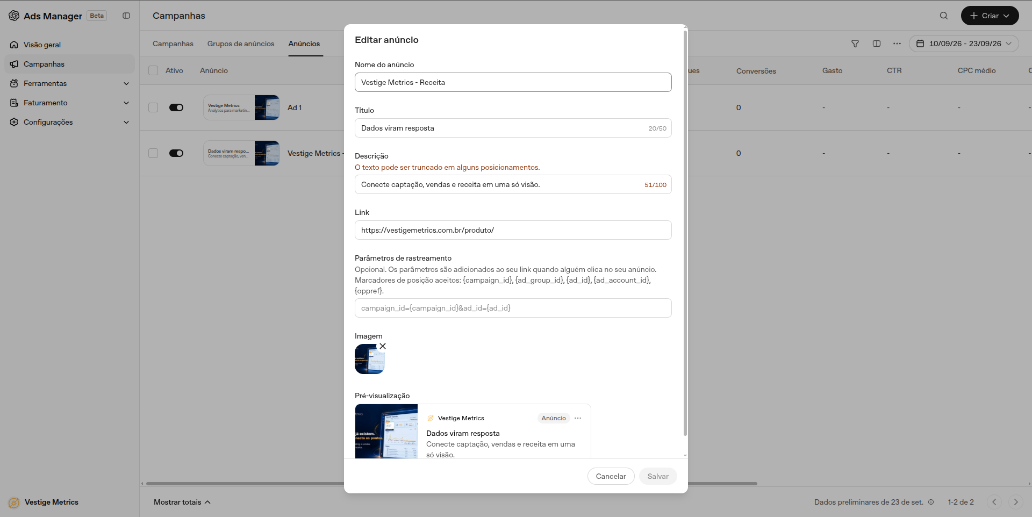The width and height of the screenshot is (1032, 517).
Task: Toggle Ad 1 active switch
Action: (176, 107)
